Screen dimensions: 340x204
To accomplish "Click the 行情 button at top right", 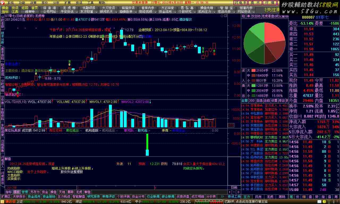I will [270, 3].
